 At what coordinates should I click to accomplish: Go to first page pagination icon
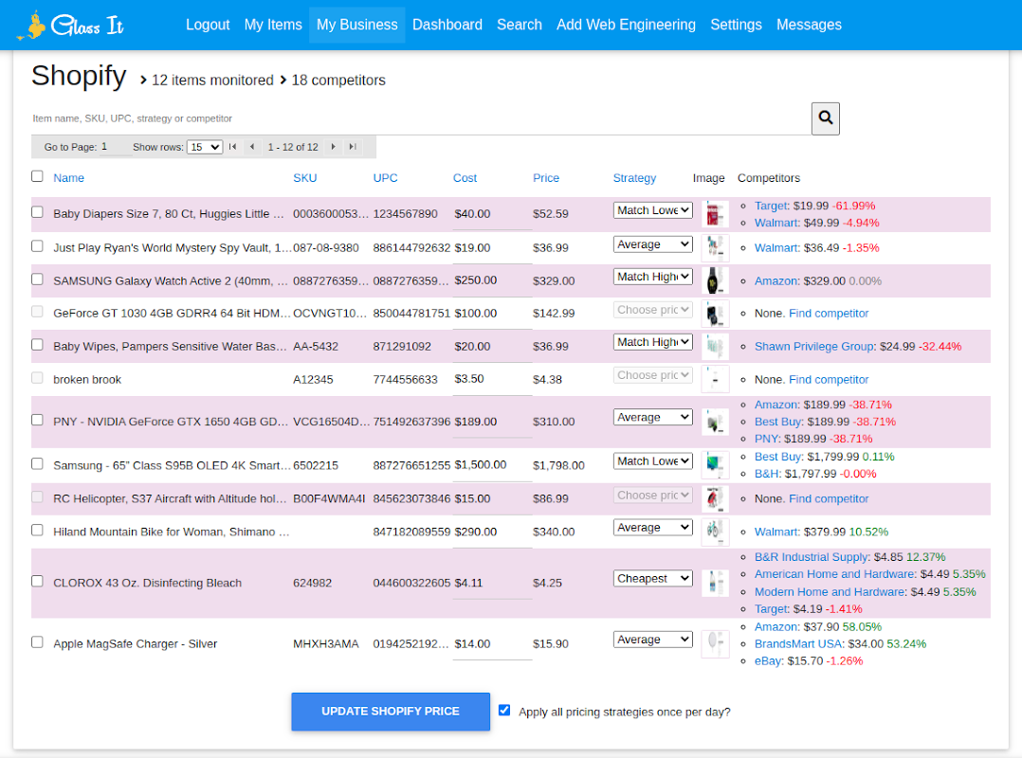(x=233, y=147)
